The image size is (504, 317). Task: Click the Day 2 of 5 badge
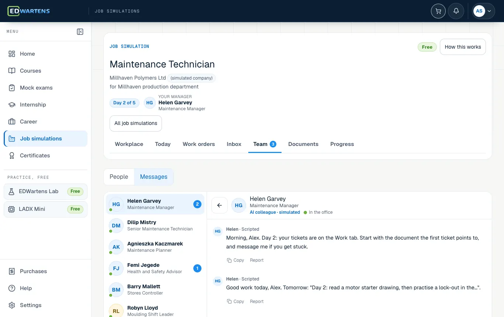pos(124,103)
